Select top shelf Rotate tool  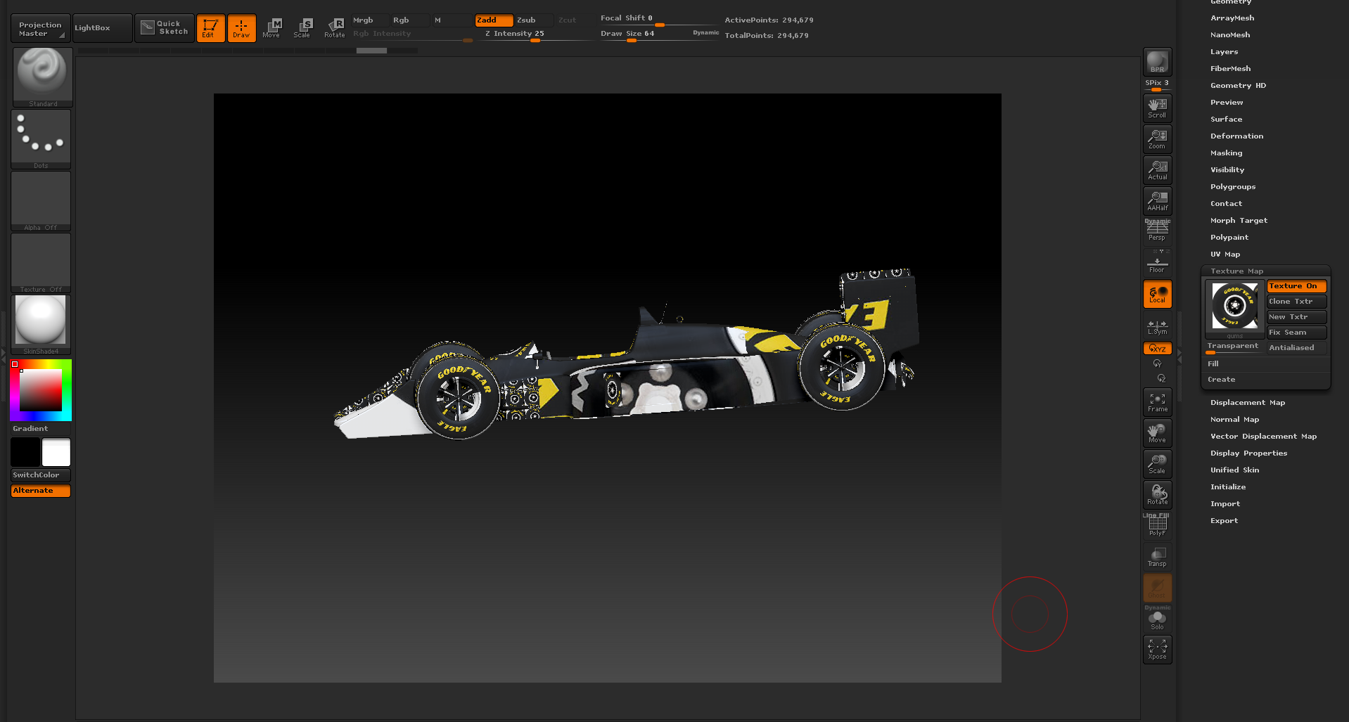click(334, 27)
